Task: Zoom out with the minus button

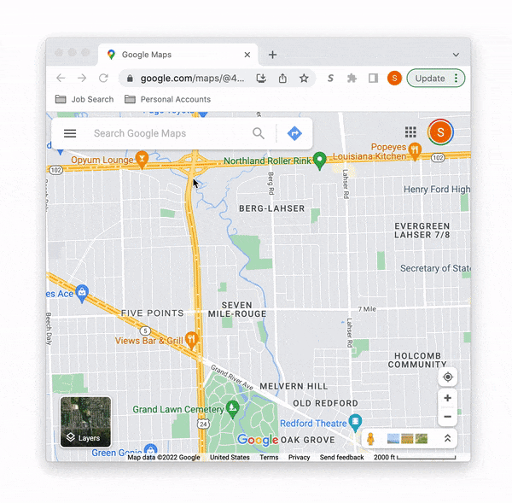Action: point(448,417)
